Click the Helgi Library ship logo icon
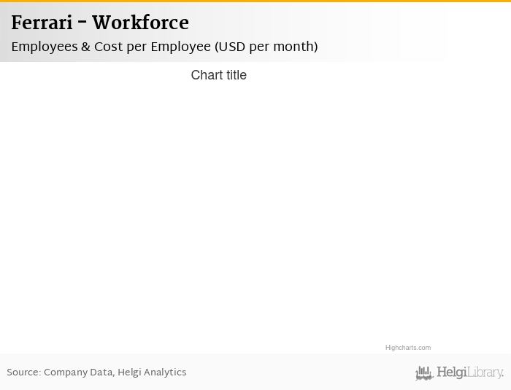 click(x=424, y=373)
